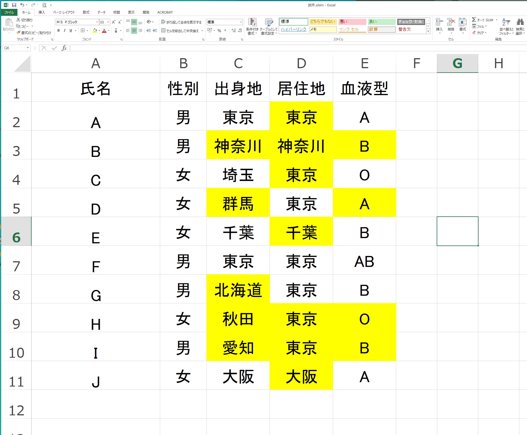This screenshot has height=435, width=527.
Task: Click the Format Painter (書式のコピー/貼り付け) icon
Action: point(18,33)
